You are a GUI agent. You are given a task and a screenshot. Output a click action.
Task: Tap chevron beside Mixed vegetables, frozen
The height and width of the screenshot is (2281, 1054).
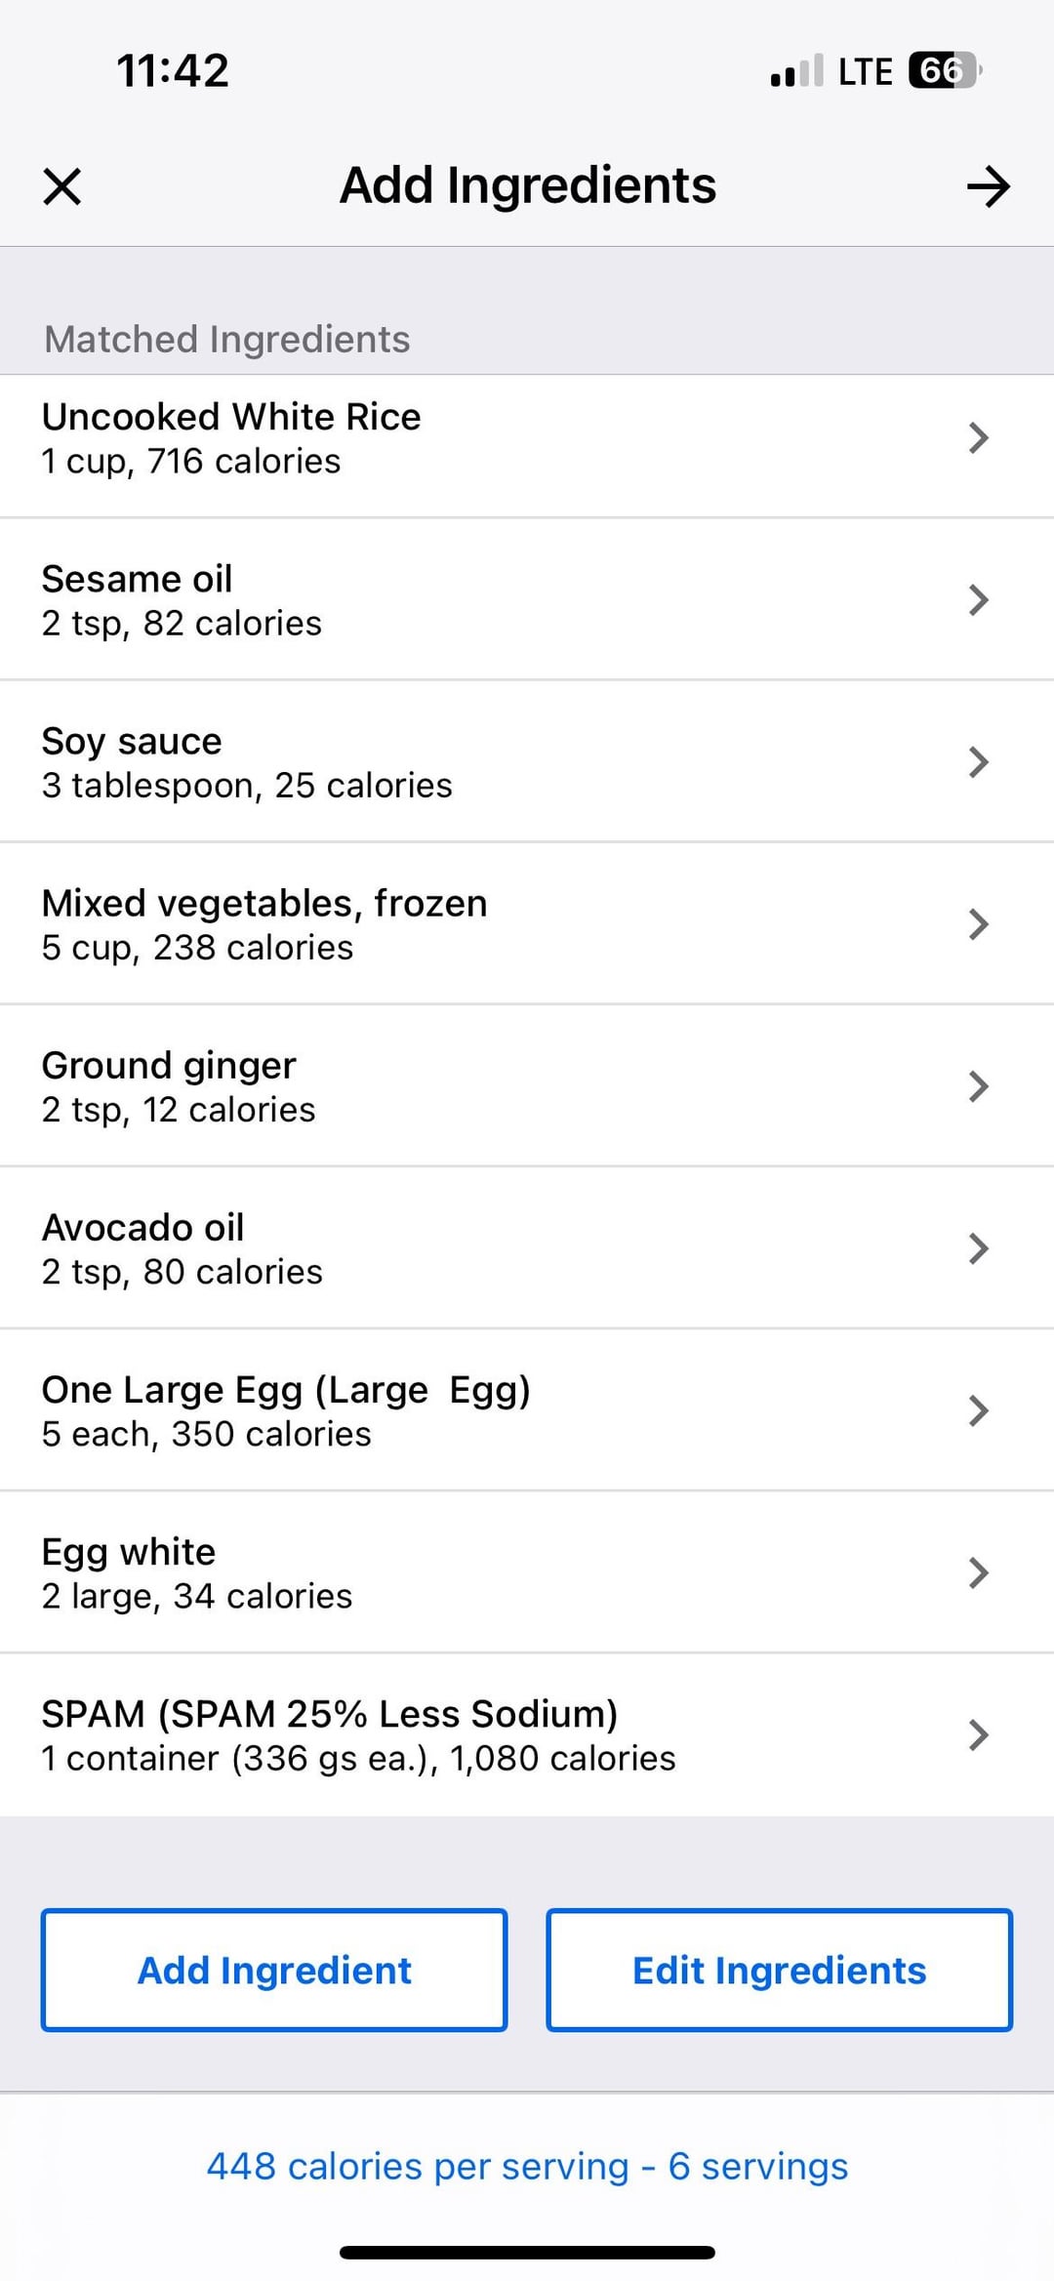[x=978, y=923]
